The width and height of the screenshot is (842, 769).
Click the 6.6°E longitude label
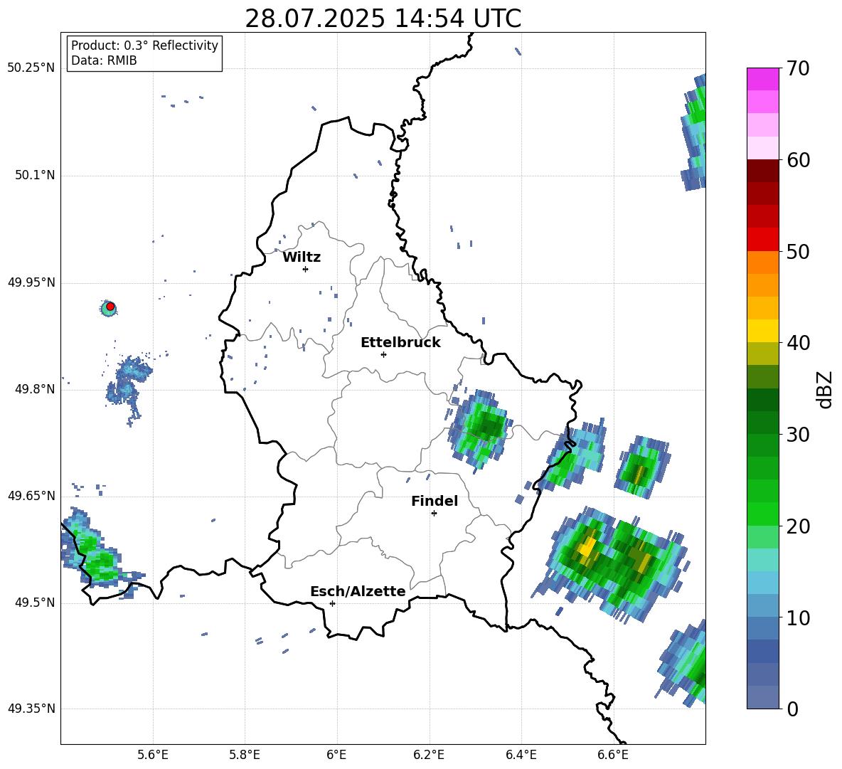(x=613, y=755)
